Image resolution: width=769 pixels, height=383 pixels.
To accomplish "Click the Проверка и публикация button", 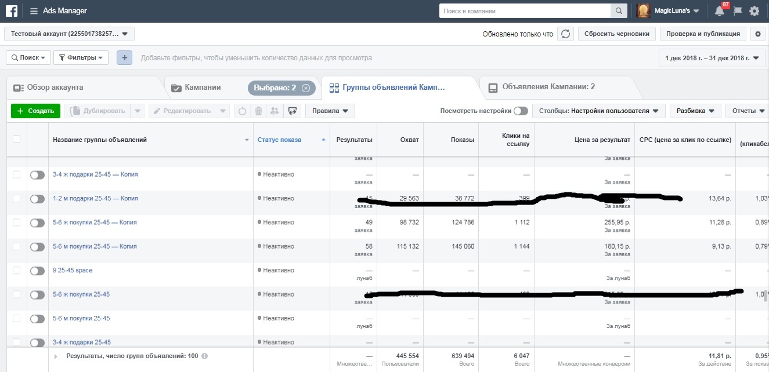I will click(x=703, y=34).
